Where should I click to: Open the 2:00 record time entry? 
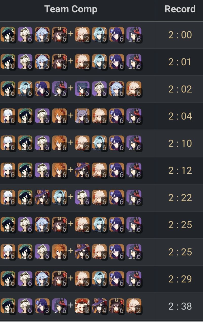pyautogui.click(x=180, y=35)
